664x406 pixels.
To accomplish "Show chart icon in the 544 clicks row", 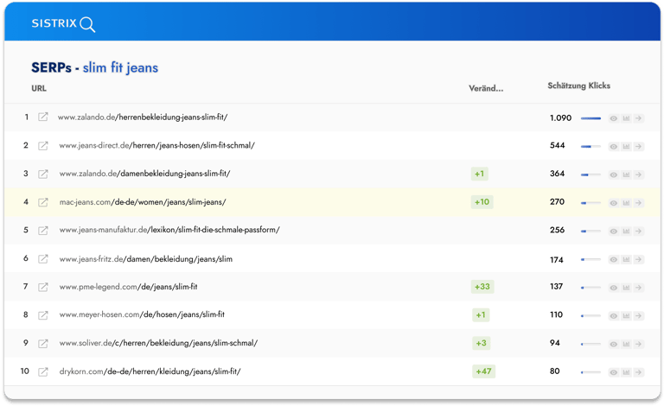I will pos(626,146).
